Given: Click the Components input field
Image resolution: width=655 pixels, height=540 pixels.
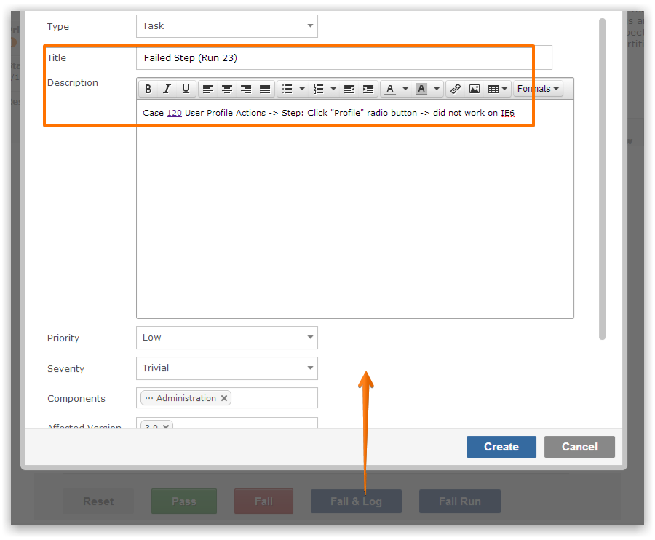Looking at the screenshot, I should pyautogui.click(x=227, y=398).
